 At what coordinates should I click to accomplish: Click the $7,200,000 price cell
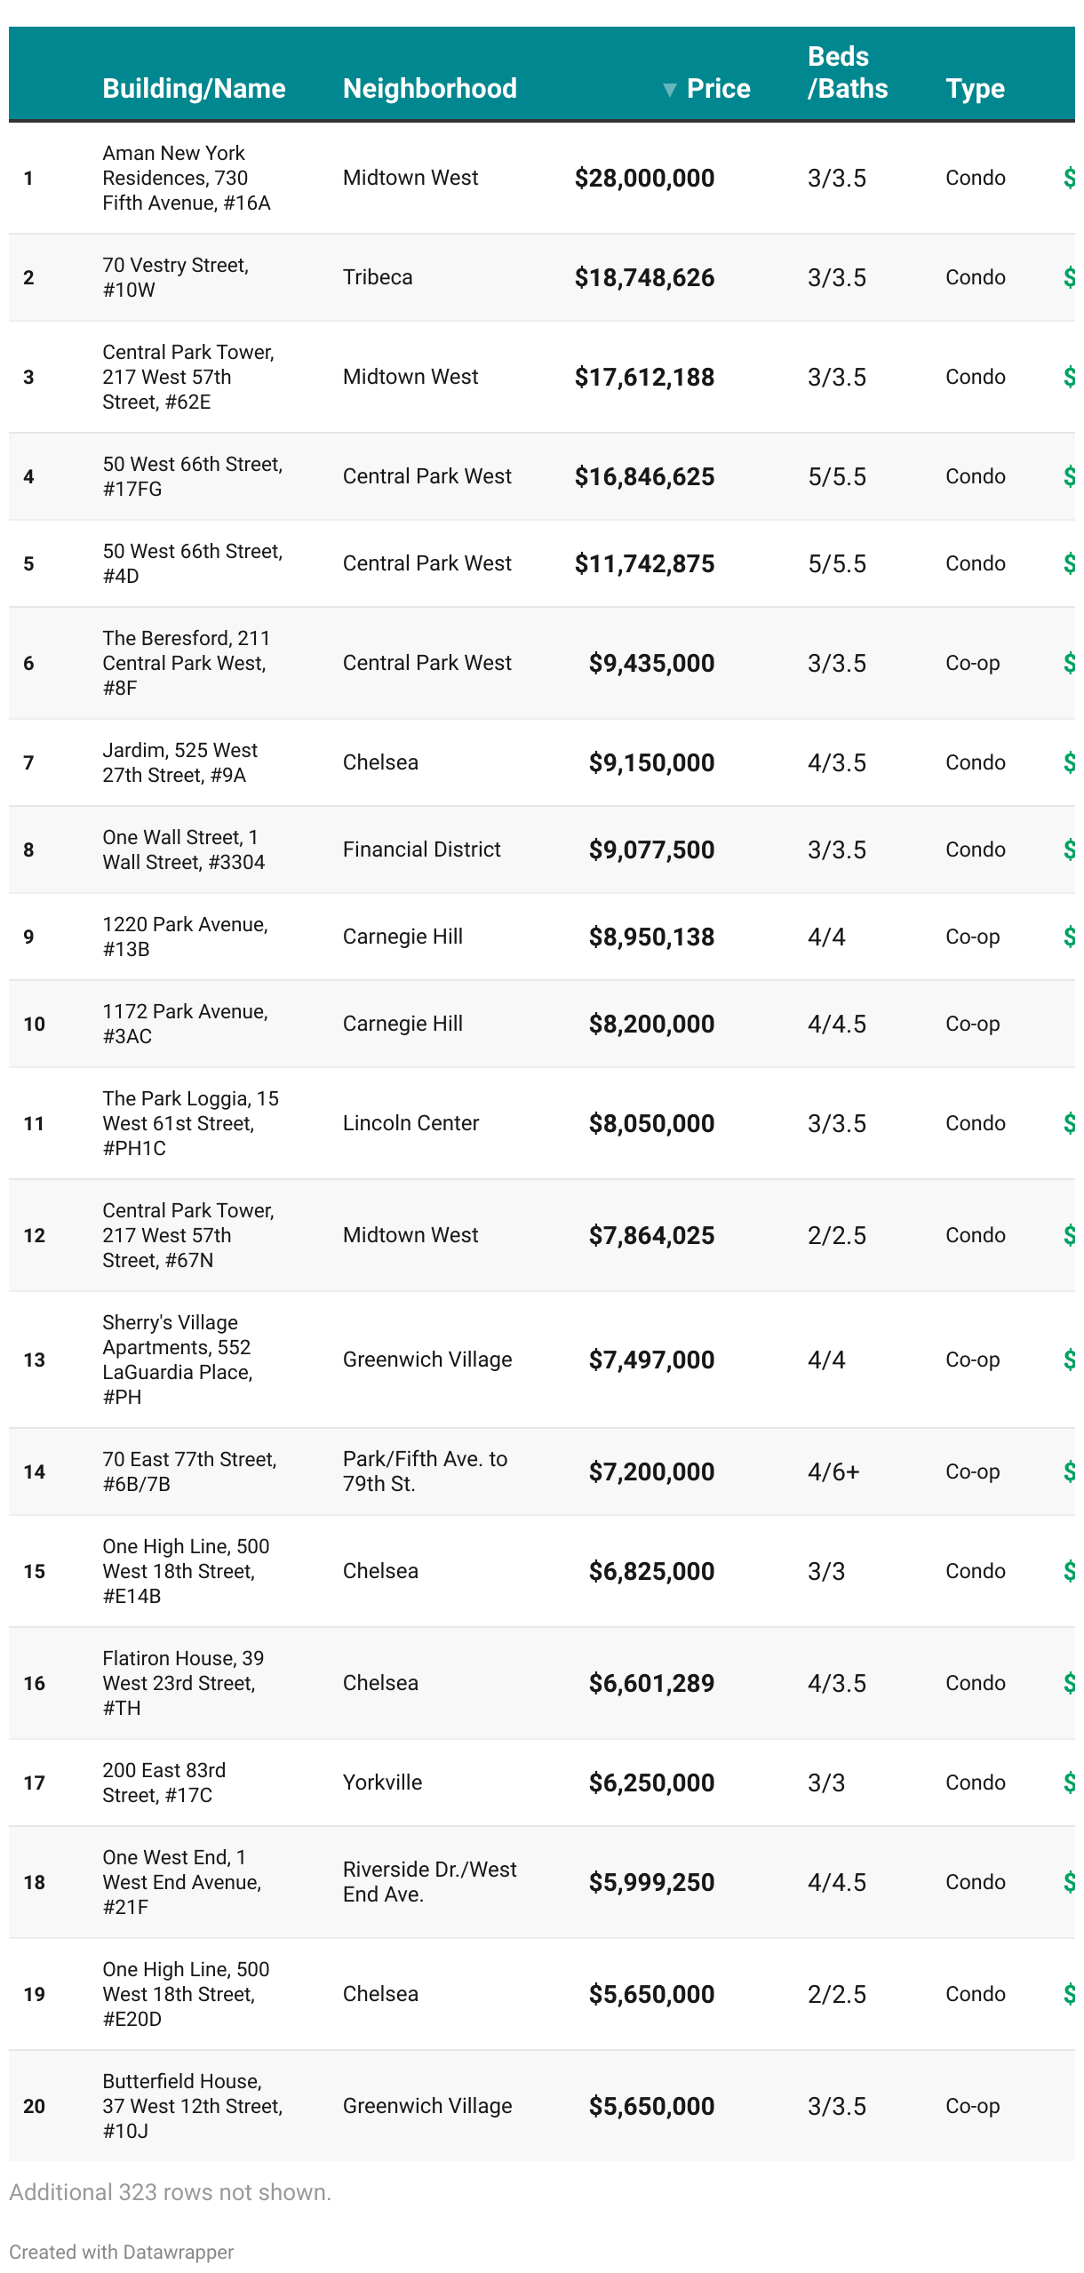[651, 1472]
